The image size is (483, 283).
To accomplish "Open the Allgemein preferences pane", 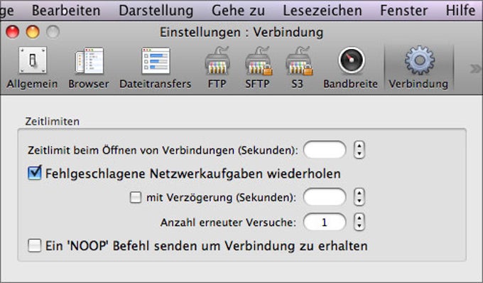I will click(x=32, y=68).
